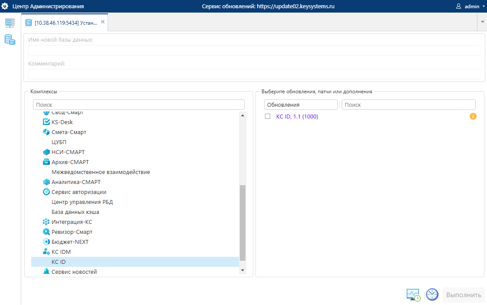Check the КС ID, 1.1 (1000) checkbox
Viewport: 487px width, 305px height.
[268, 116]
